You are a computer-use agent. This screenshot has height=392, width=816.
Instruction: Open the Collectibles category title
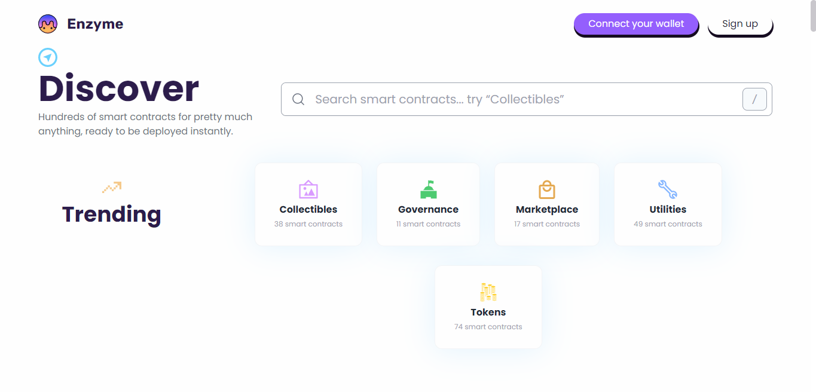pos(308,210)
